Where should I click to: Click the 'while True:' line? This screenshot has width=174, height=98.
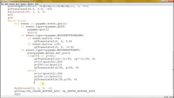pyautogui.click(x=17, y=21)
